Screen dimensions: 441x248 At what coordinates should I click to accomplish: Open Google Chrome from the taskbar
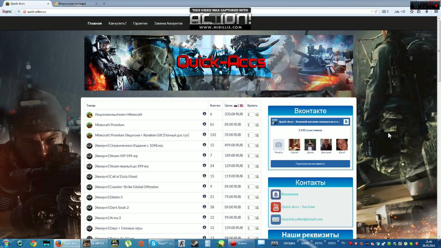[33, 243]
